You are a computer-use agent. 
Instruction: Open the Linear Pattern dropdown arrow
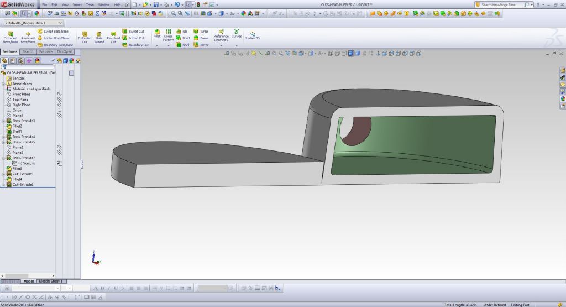pos(168,46)
